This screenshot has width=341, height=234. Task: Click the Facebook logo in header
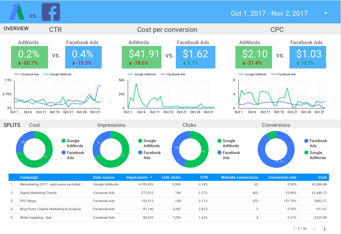pyautogui.click(x=51, y=12)
